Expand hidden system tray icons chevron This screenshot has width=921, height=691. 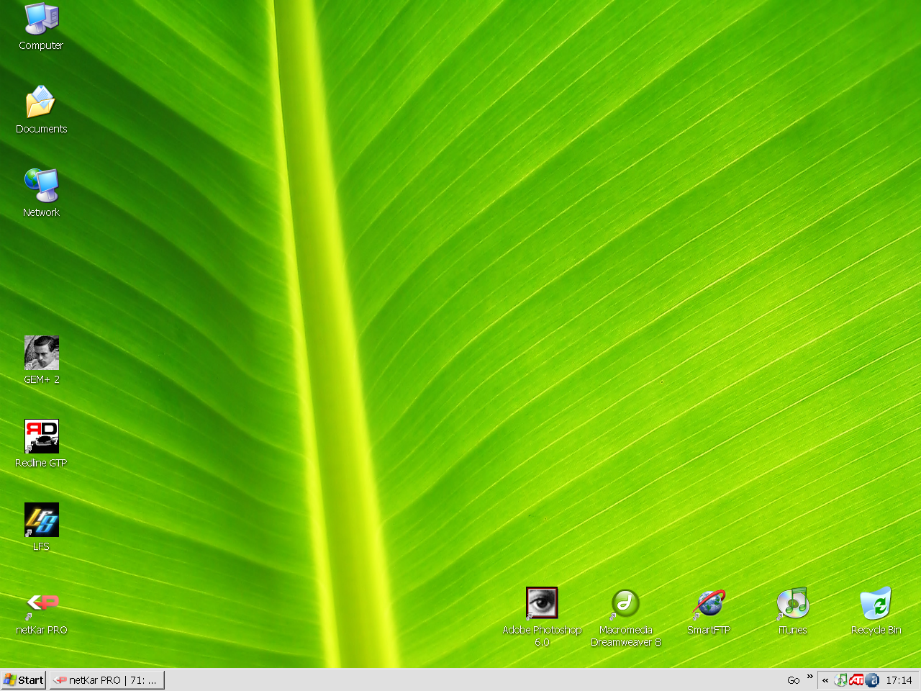click(825, 680)
